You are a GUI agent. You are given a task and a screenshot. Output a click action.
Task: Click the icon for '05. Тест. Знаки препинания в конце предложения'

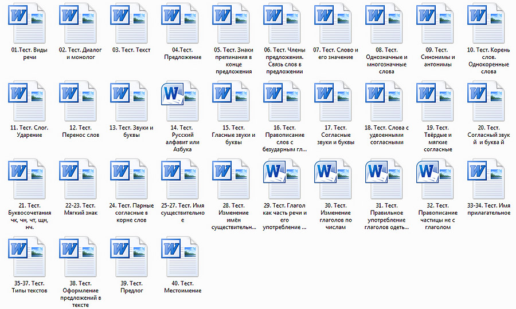(x=231, y=23)
